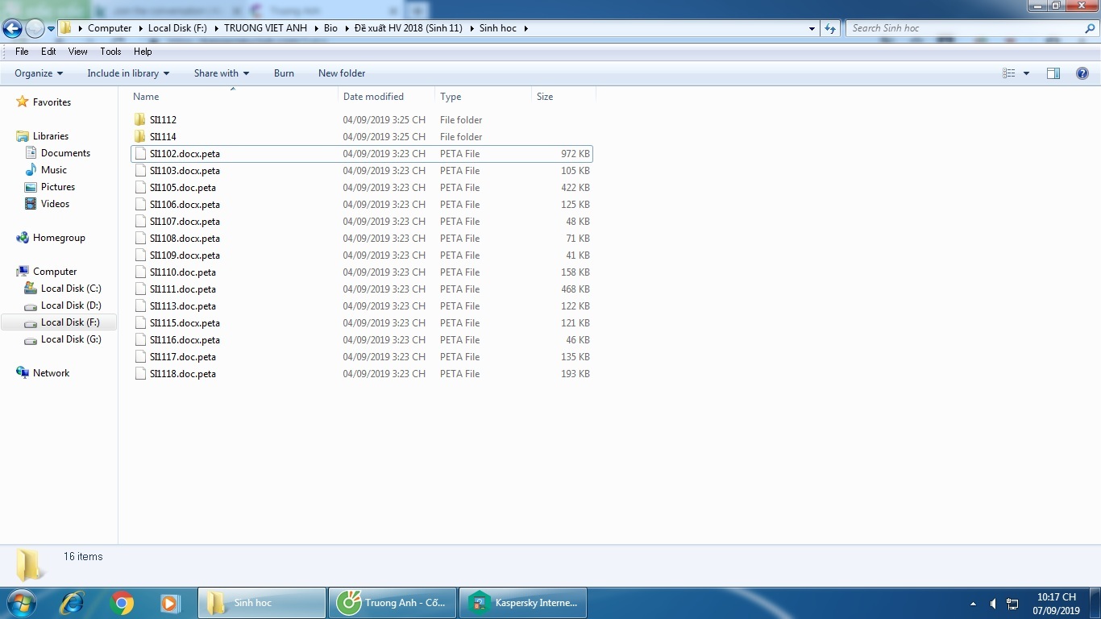The height and width of the screenshot is (619, 1101).
Task: Select the SII110.doc.peta file icon
Action: click(x=140, y=272)
